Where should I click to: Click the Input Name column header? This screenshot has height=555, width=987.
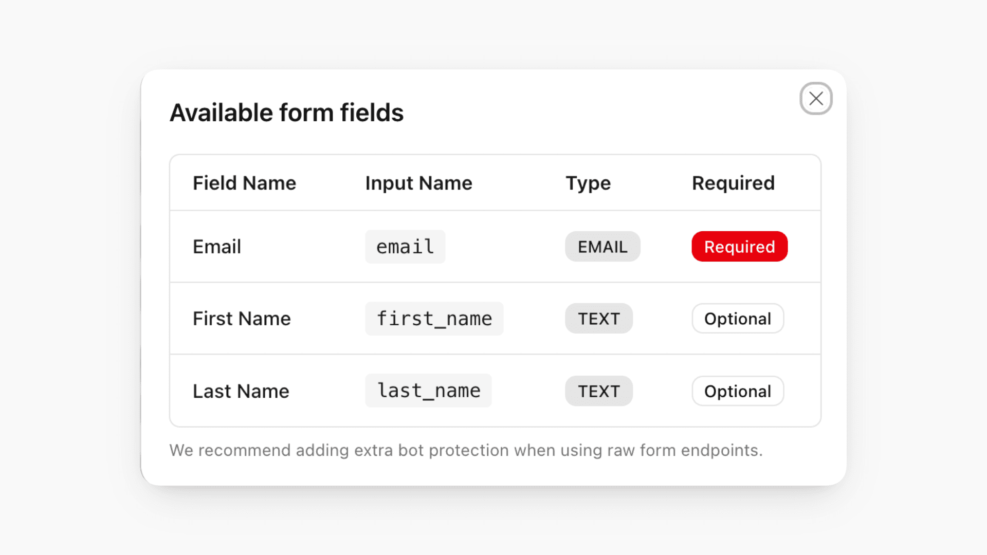[x=418, y=183]
